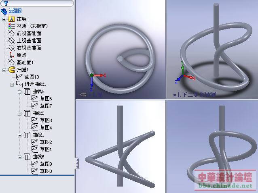
Task: Select the 草图2 label
Action: pos(46,142)
